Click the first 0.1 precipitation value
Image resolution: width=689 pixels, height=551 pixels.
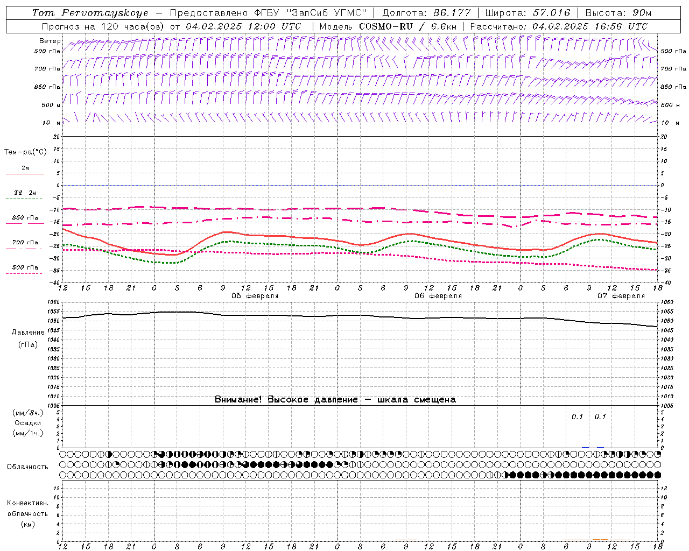point(577,417)
